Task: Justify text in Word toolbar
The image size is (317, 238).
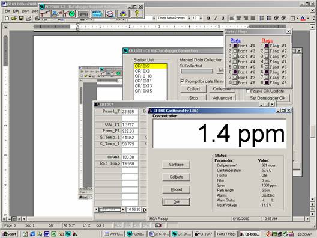Action: coord(253,18)
